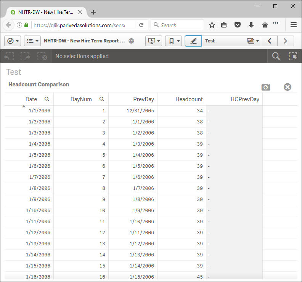The image size is (302, 282).
Task: Search within the Date column
Action: pyautogui.click(x=47, y=99)
